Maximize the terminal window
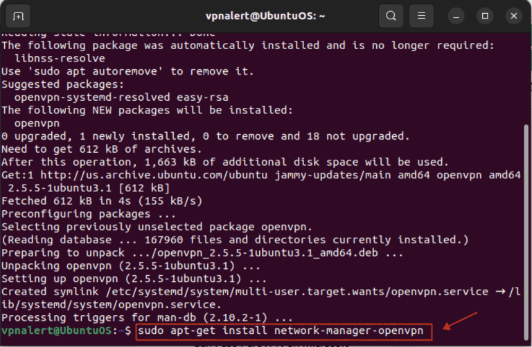 pos(485,15)
